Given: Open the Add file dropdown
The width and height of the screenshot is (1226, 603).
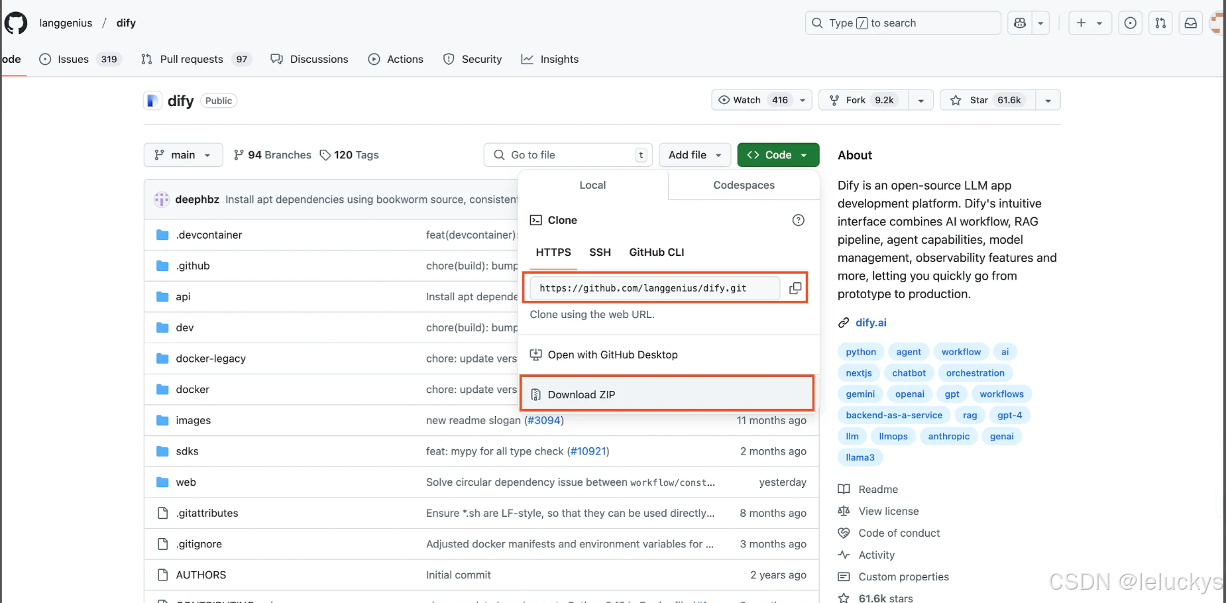Looking at the screenshot, I should tap(695, 155).
